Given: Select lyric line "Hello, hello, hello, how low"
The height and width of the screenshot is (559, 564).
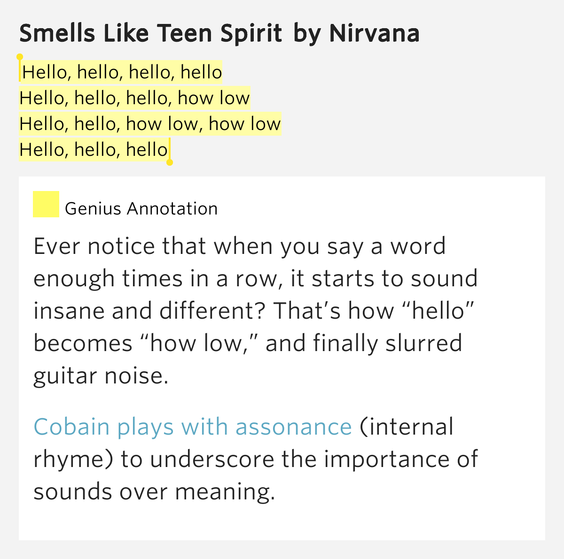Looking at the screenshot, I should coord(134,98).
